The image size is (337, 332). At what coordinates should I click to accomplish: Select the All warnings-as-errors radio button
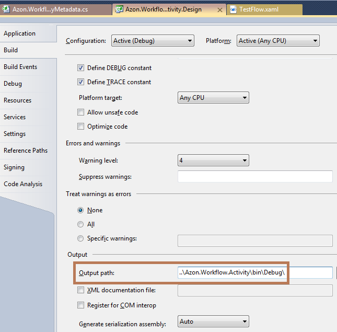coord(80,224)
